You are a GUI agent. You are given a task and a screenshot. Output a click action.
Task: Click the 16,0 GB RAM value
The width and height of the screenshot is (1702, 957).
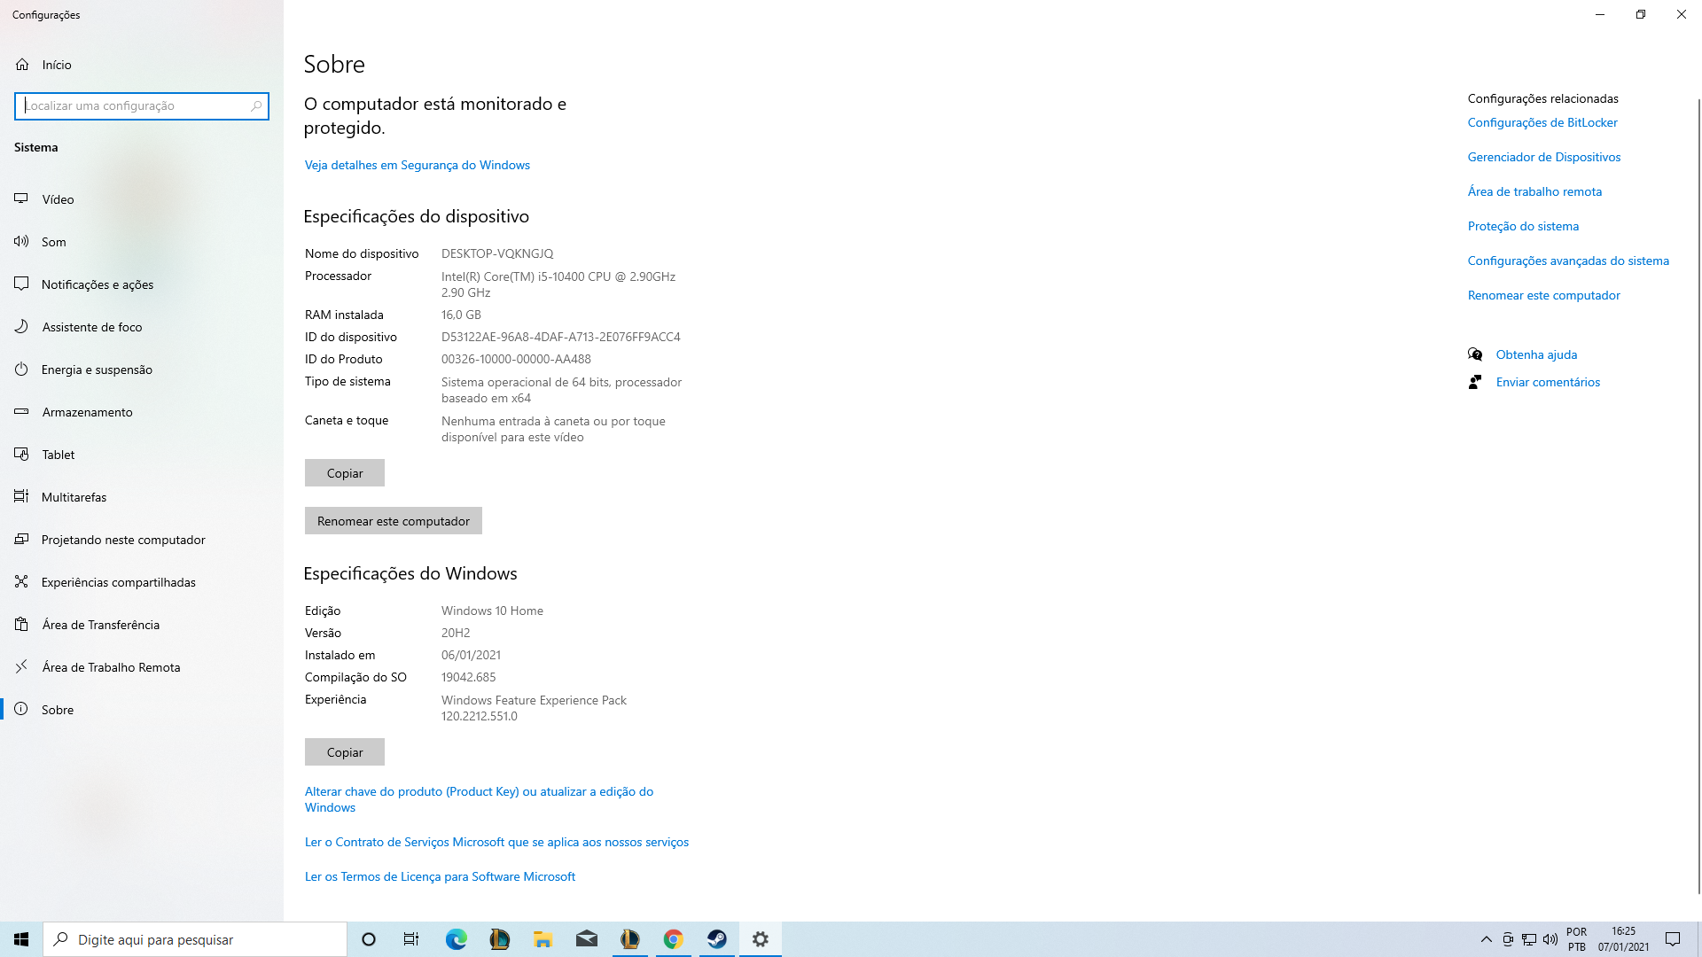461,315
